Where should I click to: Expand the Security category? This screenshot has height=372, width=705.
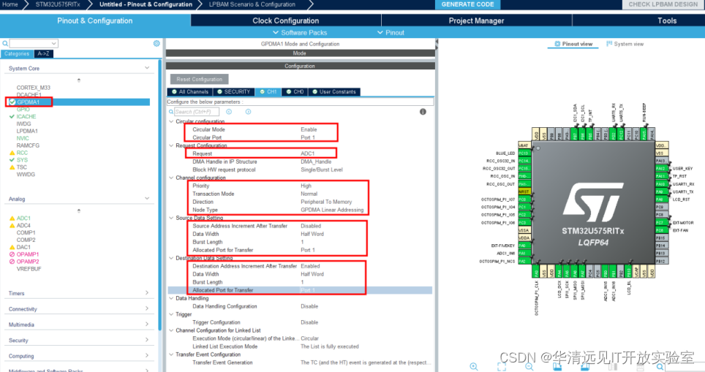147,340
